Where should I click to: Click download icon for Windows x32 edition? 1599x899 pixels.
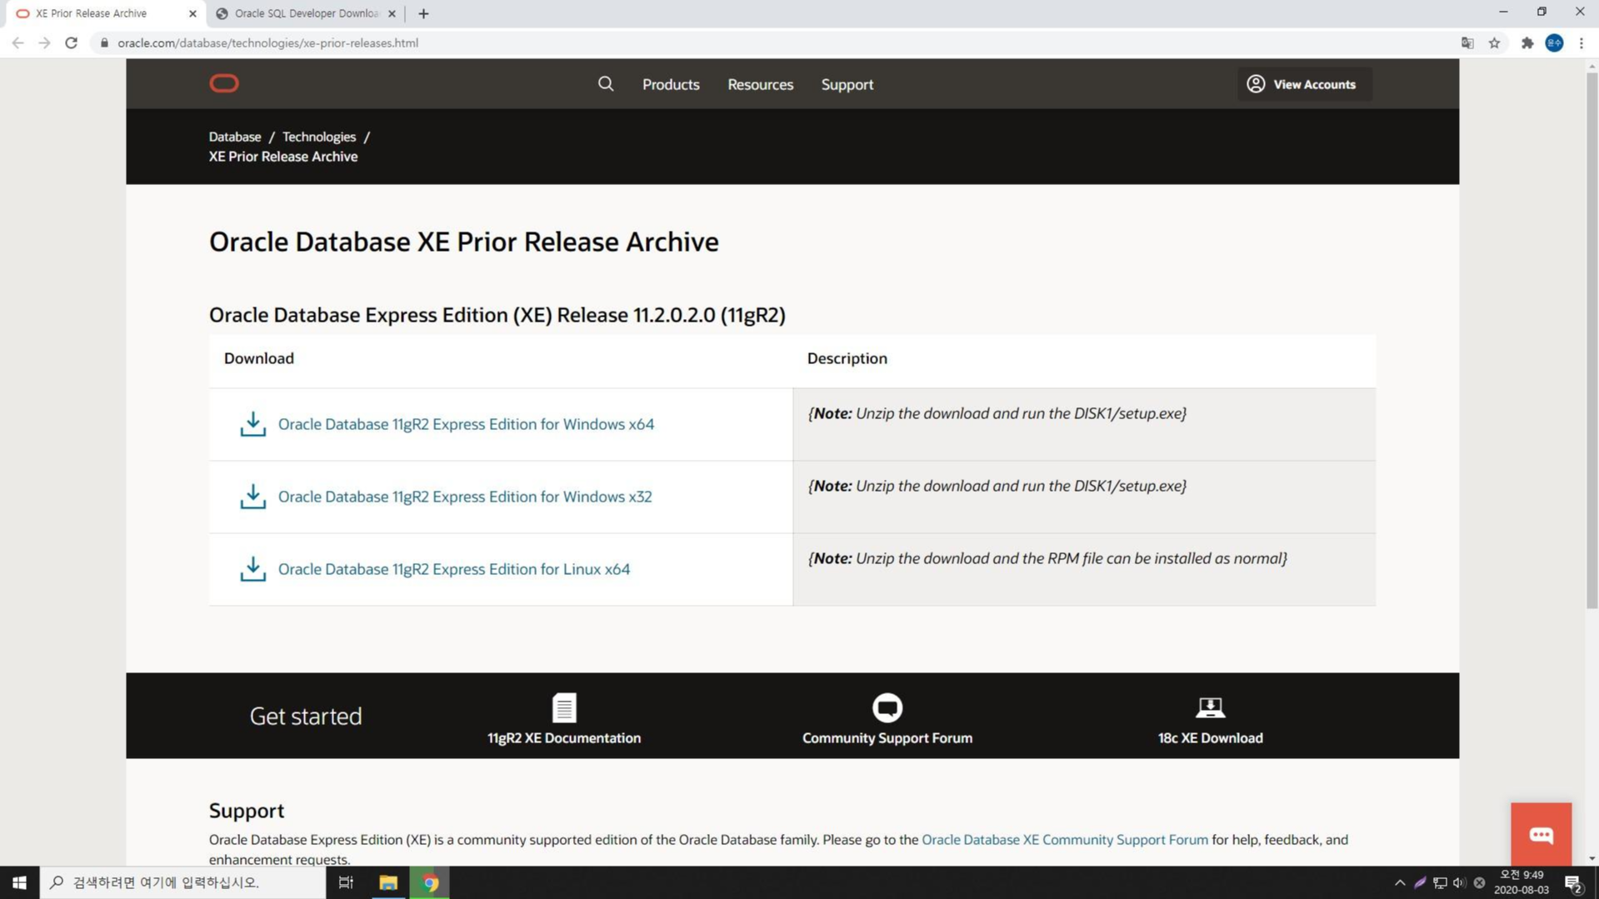click(252, 496)
